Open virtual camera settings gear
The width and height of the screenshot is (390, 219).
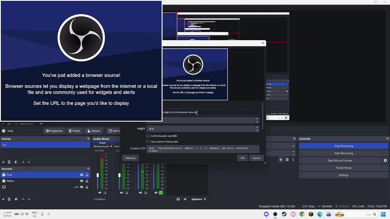(x=385, y=161)
